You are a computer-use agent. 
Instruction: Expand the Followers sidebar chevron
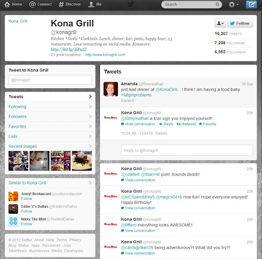point(90,116)
